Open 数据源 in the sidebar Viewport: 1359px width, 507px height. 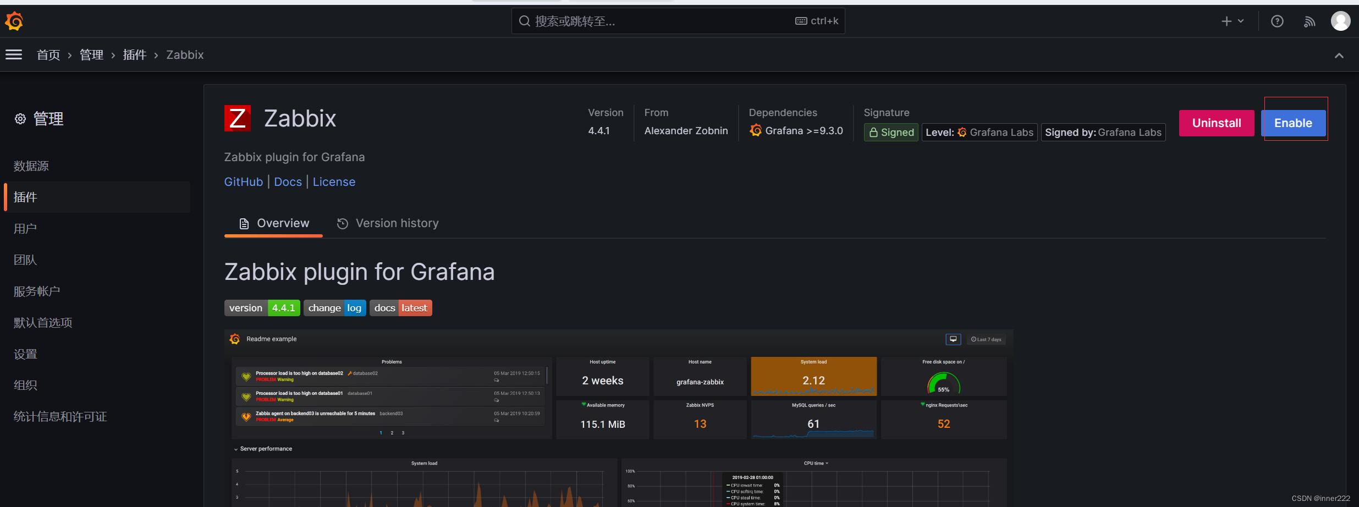[31, 166]
